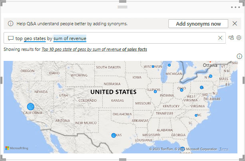Click the Ottawa city label
The height and width of the screenshot is (161, 245).
click(210, 65)
